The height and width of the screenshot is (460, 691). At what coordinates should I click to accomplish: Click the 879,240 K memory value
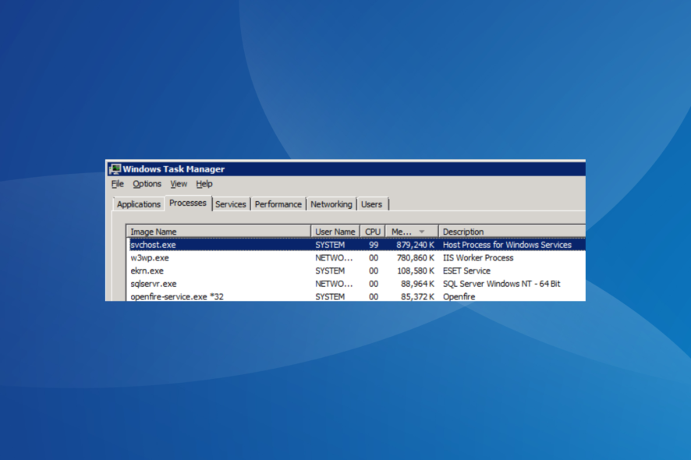pos(415,245)
